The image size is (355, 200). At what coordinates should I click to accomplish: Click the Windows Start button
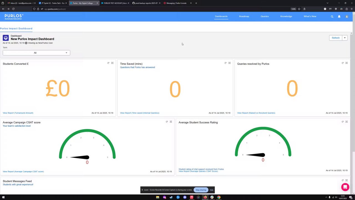click(3, 197)
